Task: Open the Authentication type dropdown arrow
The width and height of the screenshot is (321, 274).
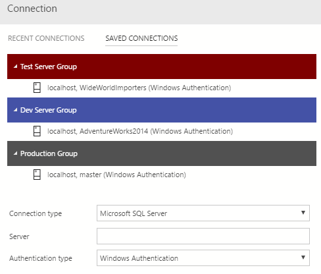Action: tap(303, 258)
